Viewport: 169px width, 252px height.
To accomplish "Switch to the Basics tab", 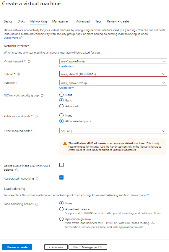I will (8, 21).
